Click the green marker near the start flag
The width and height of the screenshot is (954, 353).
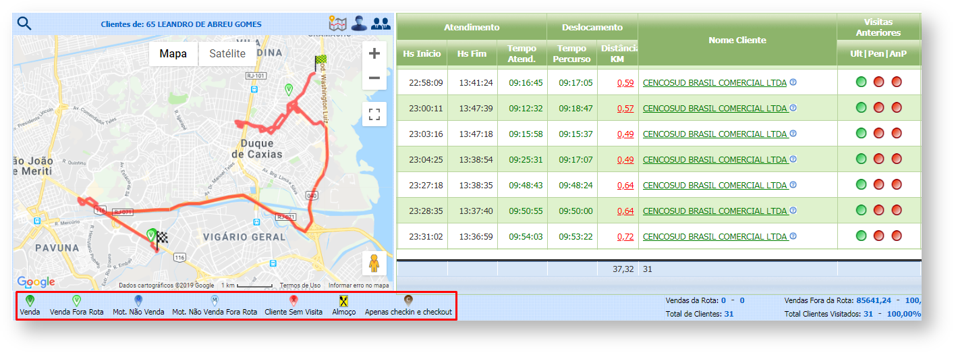[x=289, y=89]
